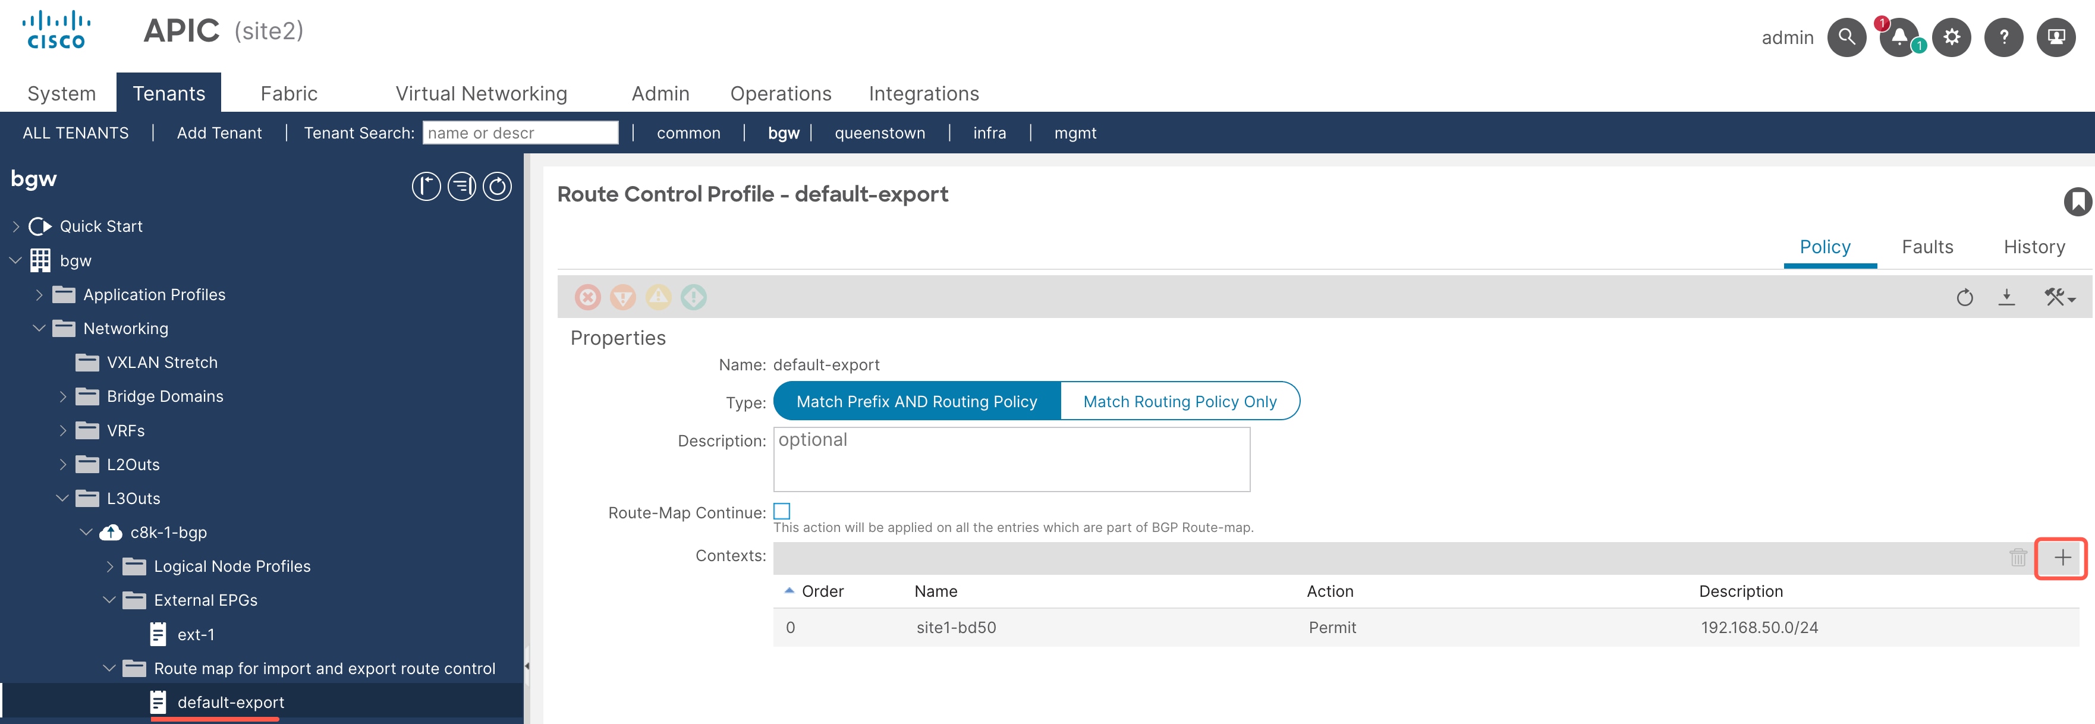Bookmark this Route Control Profile page
This screenshot has height=724, width=2095.
[2077, 201]
